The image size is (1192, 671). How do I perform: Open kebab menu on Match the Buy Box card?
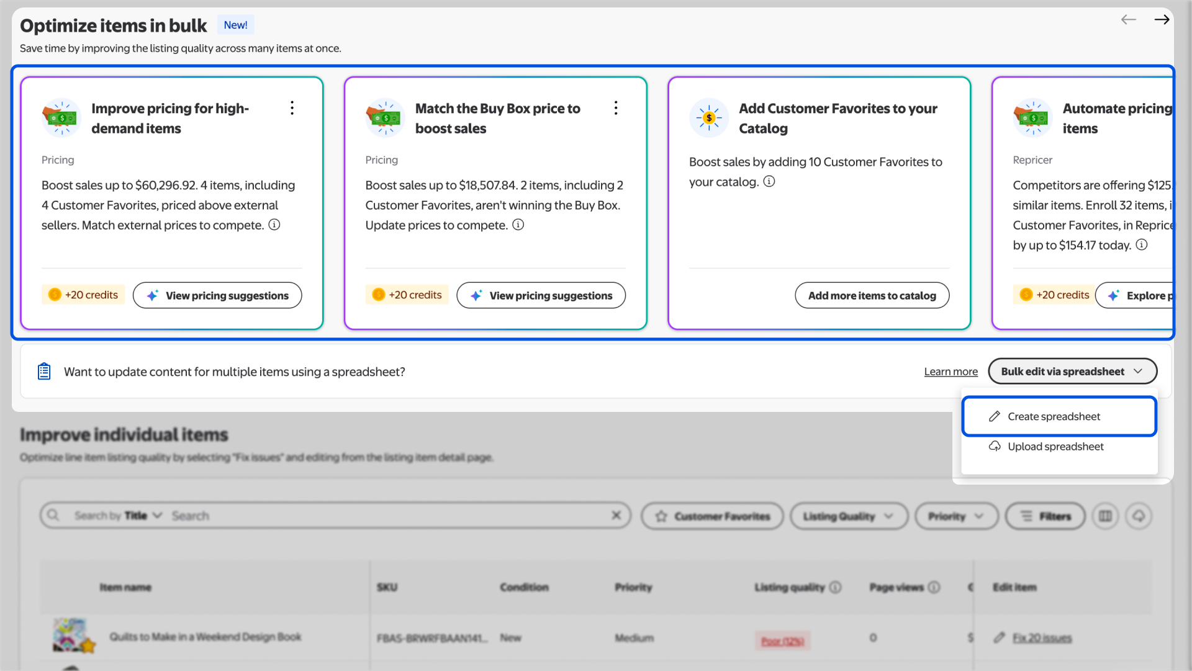click(x=616, y=108)
